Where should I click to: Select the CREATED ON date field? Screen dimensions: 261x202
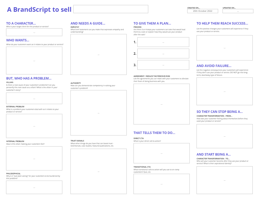[x=202, y=11]
